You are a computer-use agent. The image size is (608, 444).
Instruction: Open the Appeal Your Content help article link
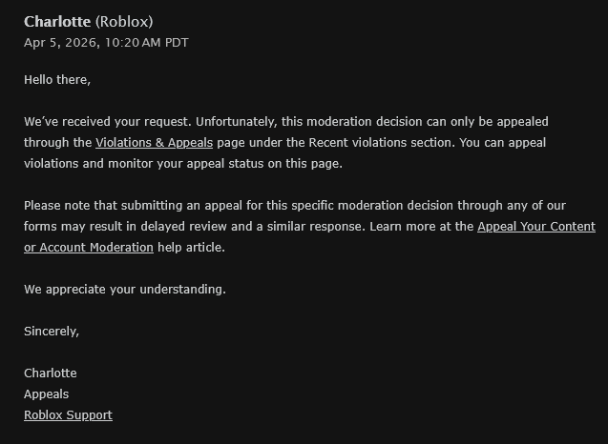click(x=535, y=227)
